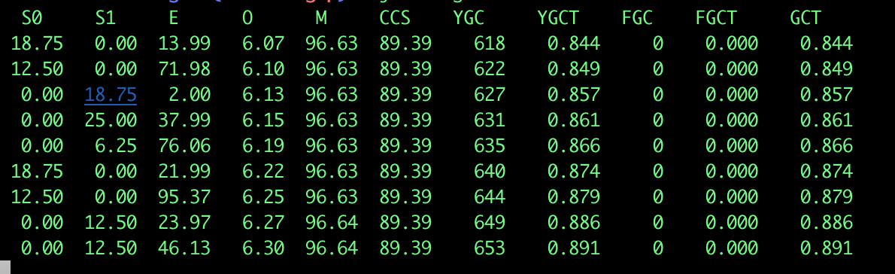The width and height of the screenshot is (895, 274).
Task: Select the FGCT column header
Action: pyautogui.click(x=716, y=18)
